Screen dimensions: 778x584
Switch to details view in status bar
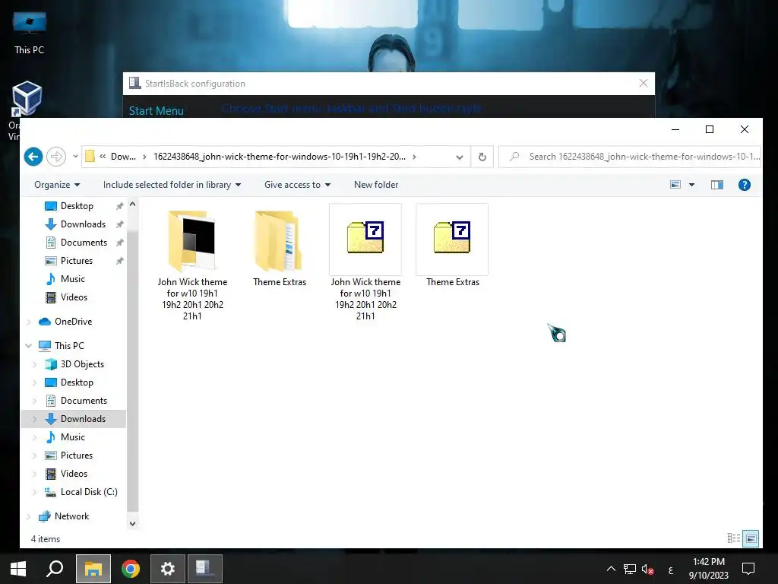734,538
